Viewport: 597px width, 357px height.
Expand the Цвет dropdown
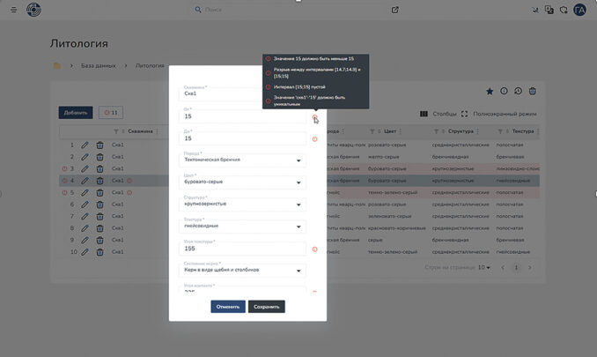click(x=300, y=183)
